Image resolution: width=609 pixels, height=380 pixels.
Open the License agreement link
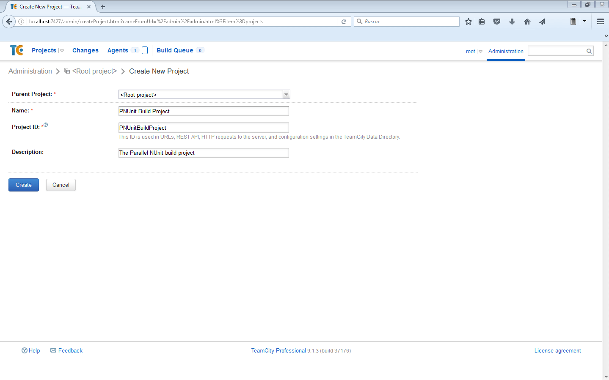tap(557, 351)
